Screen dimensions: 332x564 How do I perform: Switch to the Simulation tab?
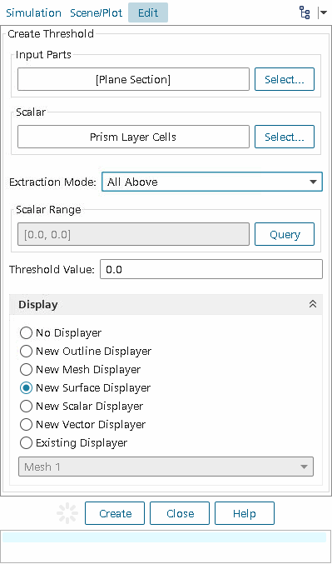coord(33,13)
